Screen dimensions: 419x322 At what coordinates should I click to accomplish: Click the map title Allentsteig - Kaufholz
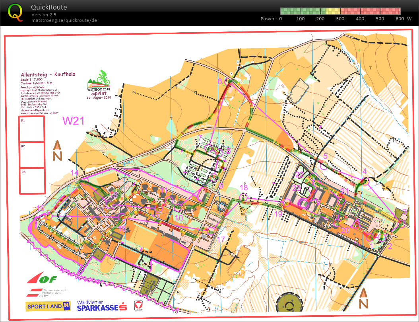49,75
